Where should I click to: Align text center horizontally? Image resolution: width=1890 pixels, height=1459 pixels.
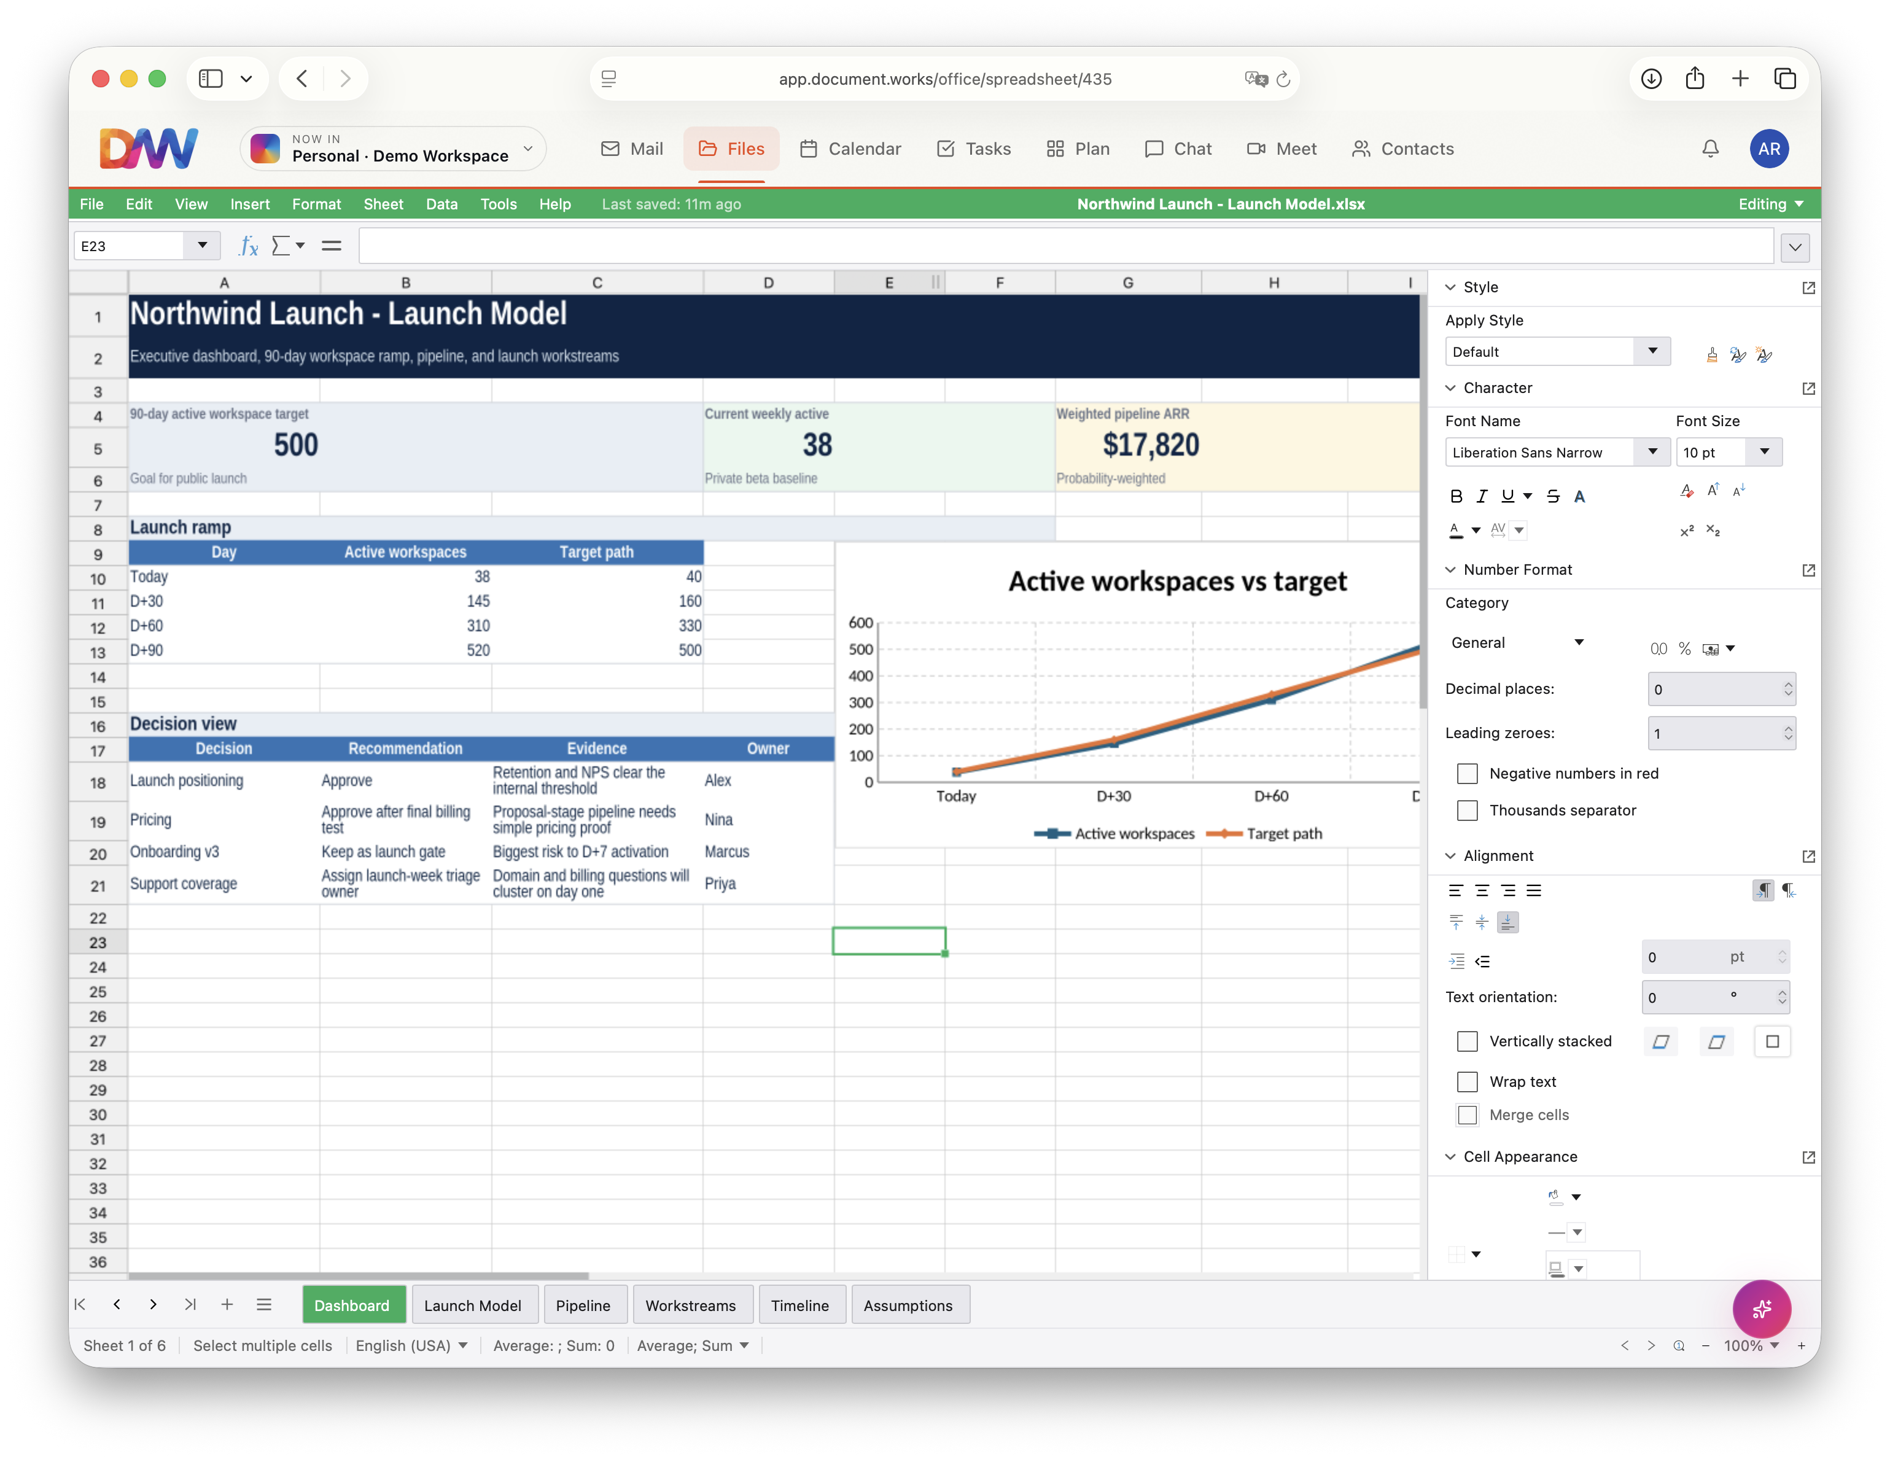coord(1482,890)
